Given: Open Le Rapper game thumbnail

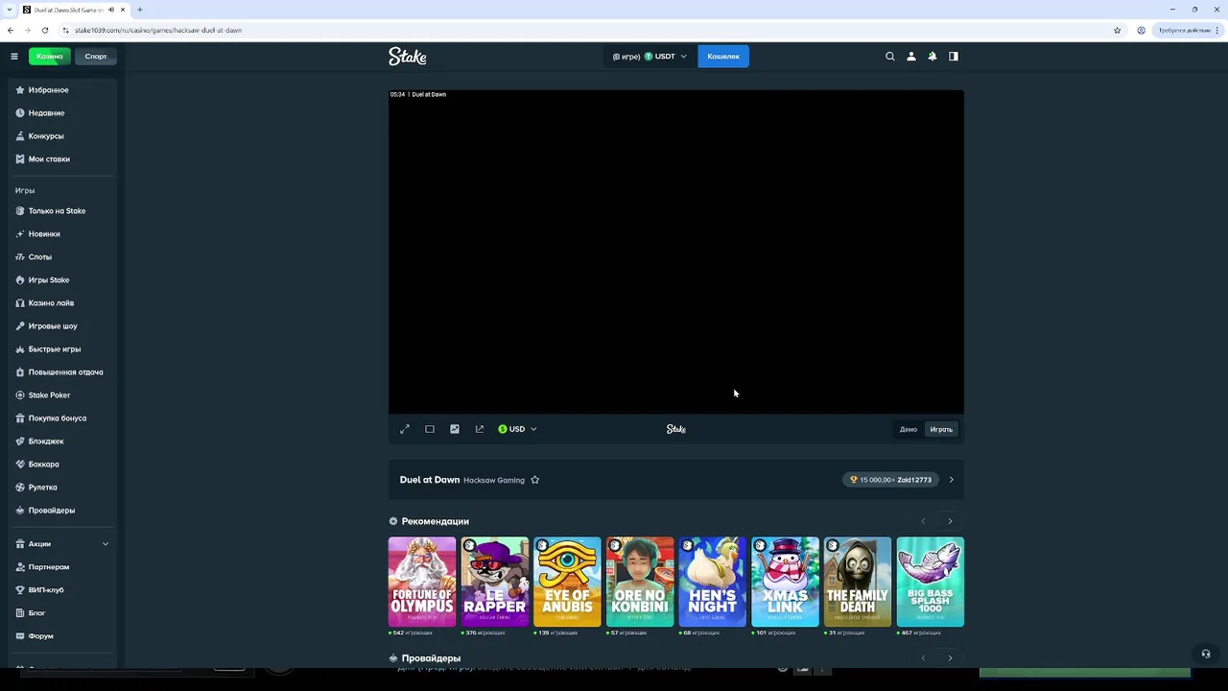Looking at the screenshot, I should (495, 582).
